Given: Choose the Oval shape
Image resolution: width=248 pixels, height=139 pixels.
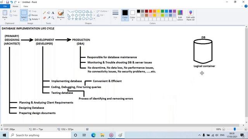Looking at the screenshot, I should point(76,12).
